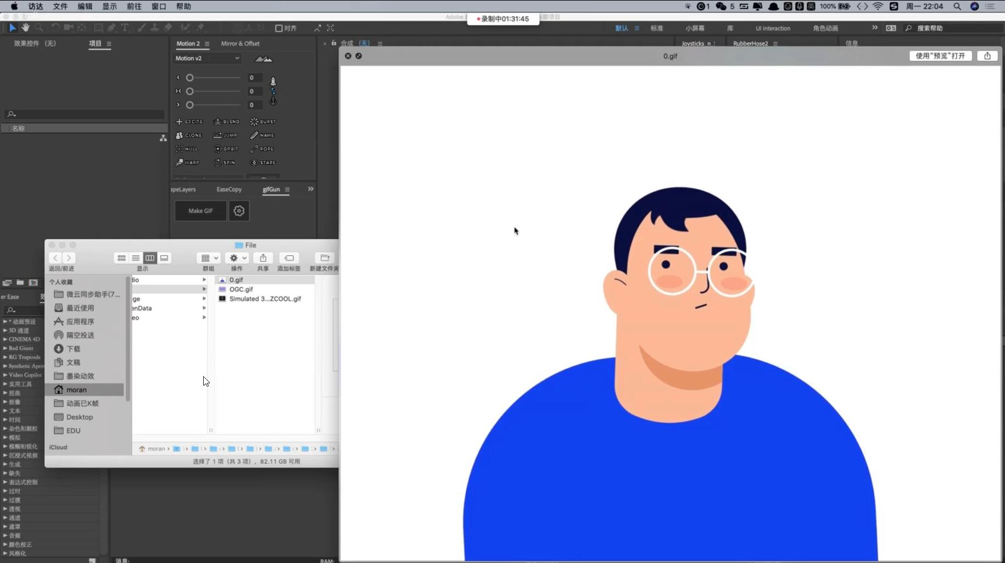Expand the CINEMA 4D effects category
This screenshot has width=1005, height=563.
5,339
